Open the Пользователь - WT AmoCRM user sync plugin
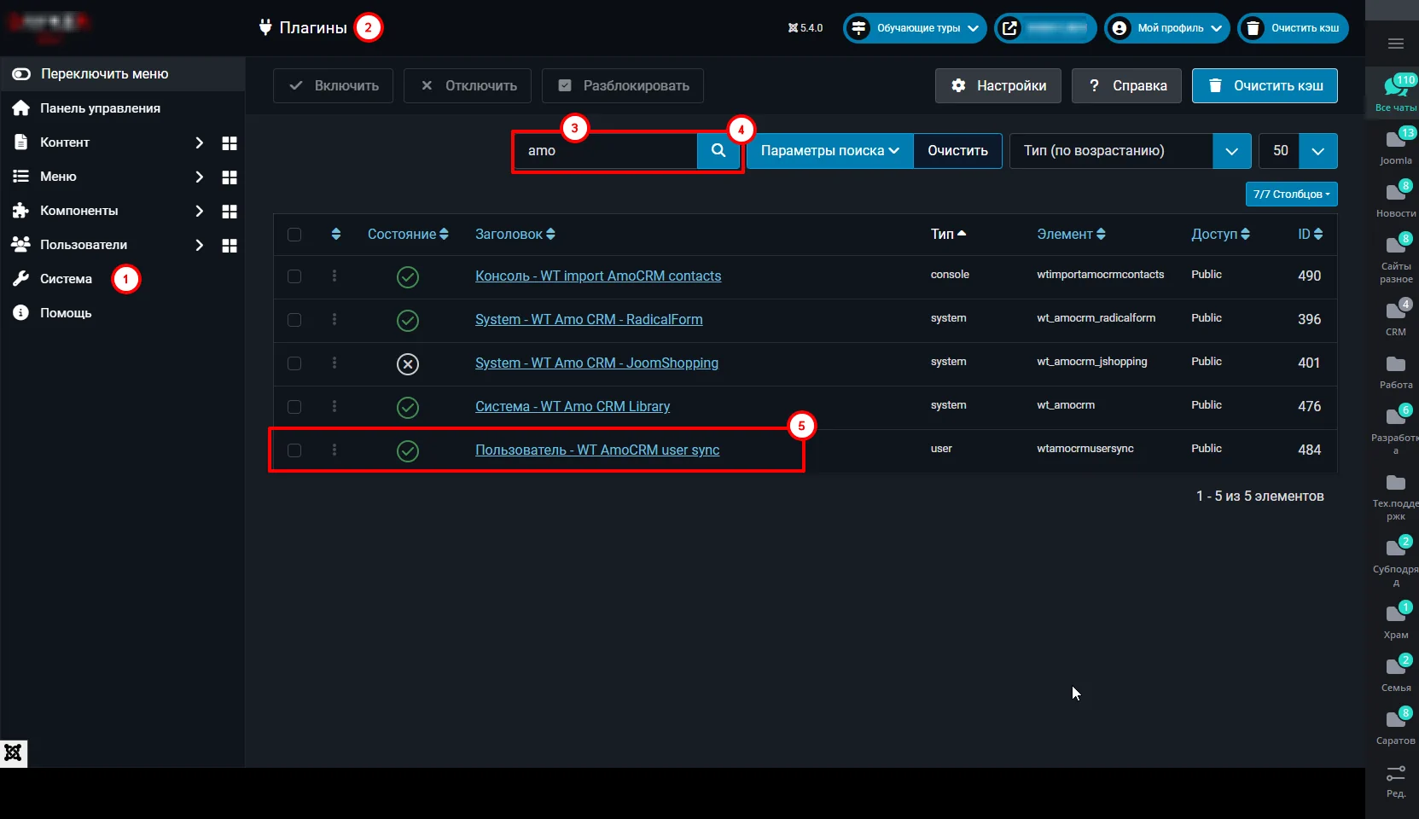The height and width of the screenshot is (819, 1419). pyautogui.click(x=597, y=450)
